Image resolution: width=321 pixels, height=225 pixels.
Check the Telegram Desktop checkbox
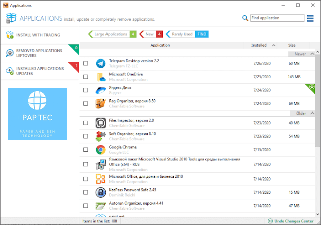point(86,63)
